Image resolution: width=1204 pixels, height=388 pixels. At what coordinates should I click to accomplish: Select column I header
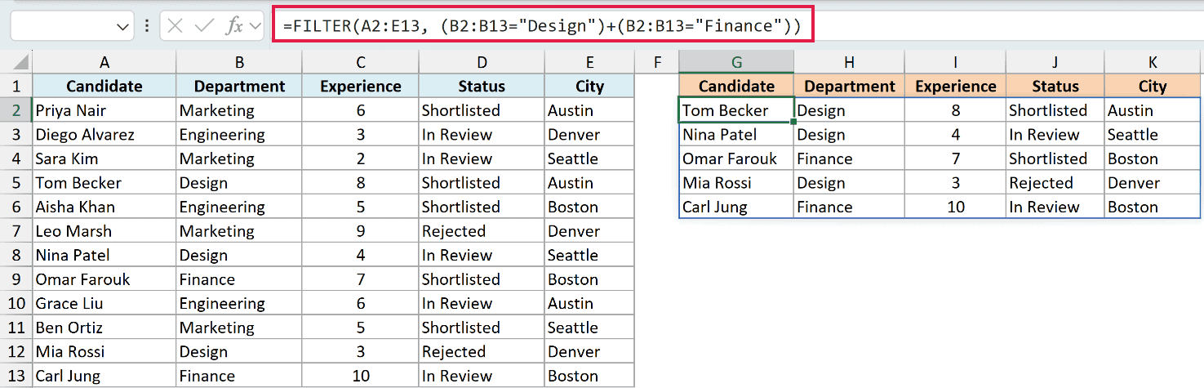[x=955, y=62]
